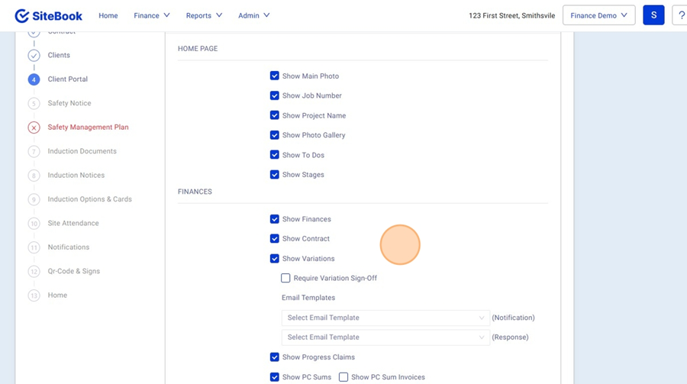This screenshot has height=384, width=687.
Task: Click the Client Portal step 4 icon
Action: pyautogui.click(x=34, y=79)
